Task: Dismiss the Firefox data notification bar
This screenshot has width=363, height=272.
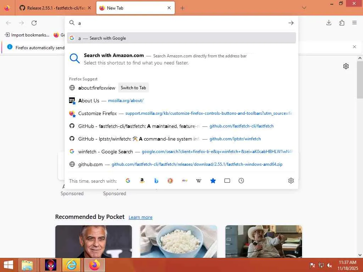Action: coord(354,47)
